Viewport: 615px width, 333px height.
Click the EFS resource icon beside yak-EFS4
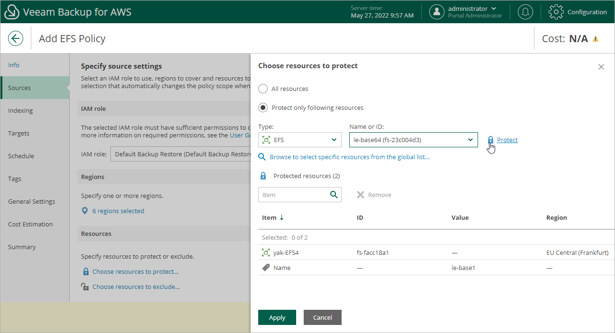point(266,252)
